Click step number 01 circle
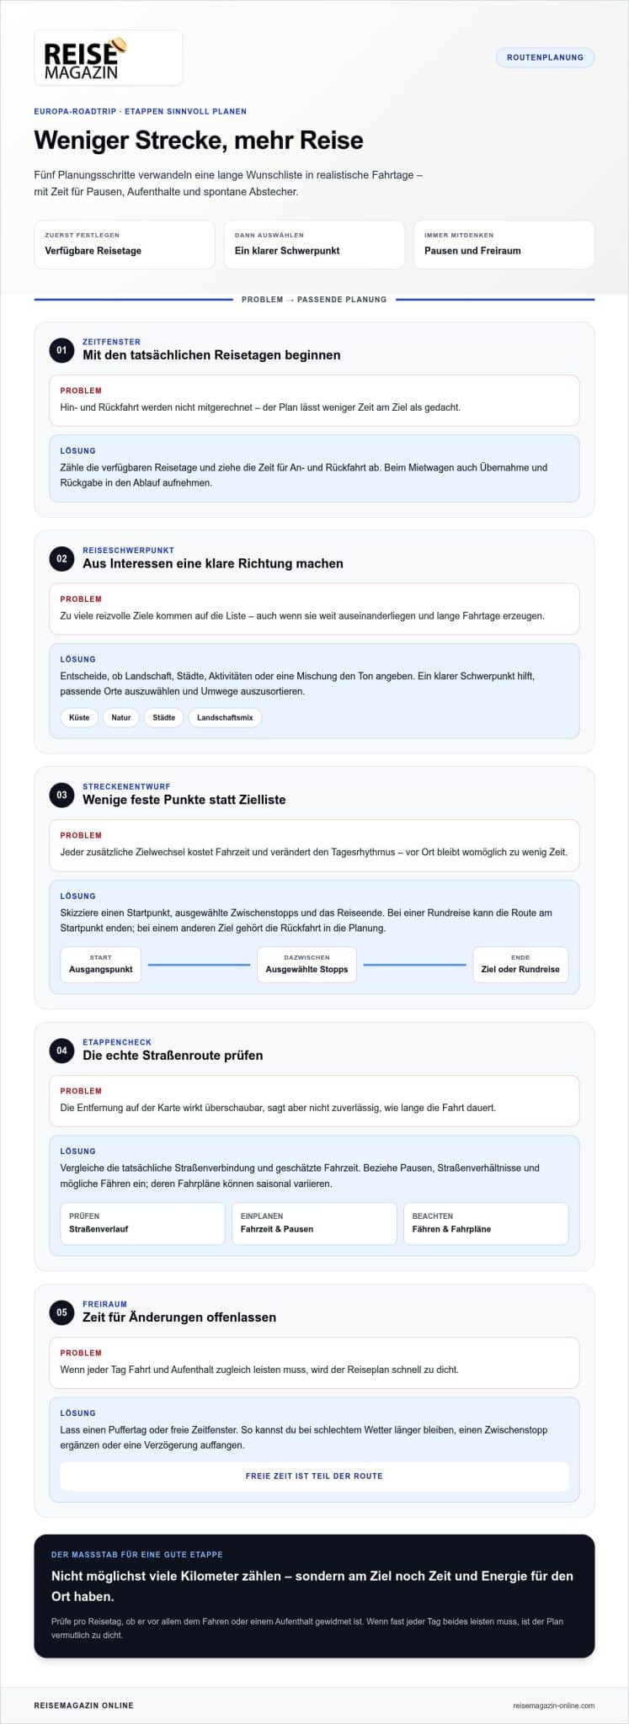 pos(61,349)
